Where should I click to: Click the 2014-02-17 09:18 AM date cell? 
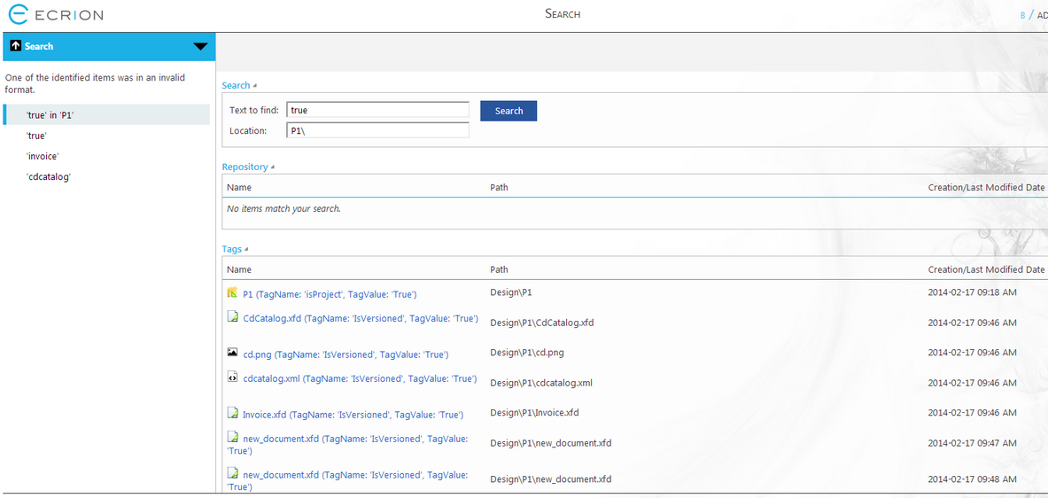click(973, 292)
